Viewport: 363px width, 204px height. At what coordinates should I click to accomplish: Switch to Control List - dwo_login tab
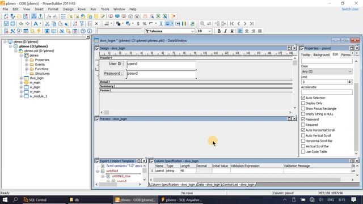pos(238,185)
